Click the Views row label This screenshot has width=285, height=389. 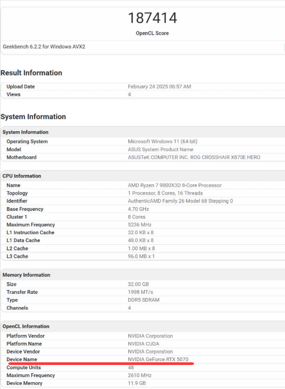click(x=14, y=95)
